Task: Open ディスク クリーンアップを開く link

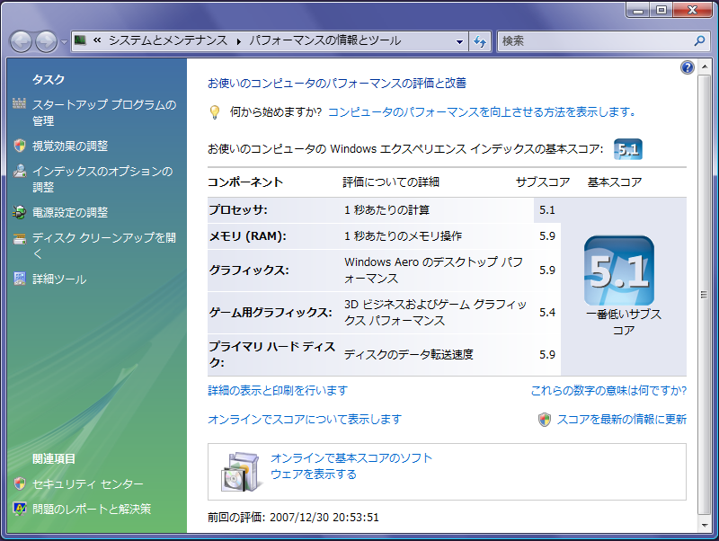Action: [x=104, y=245]
